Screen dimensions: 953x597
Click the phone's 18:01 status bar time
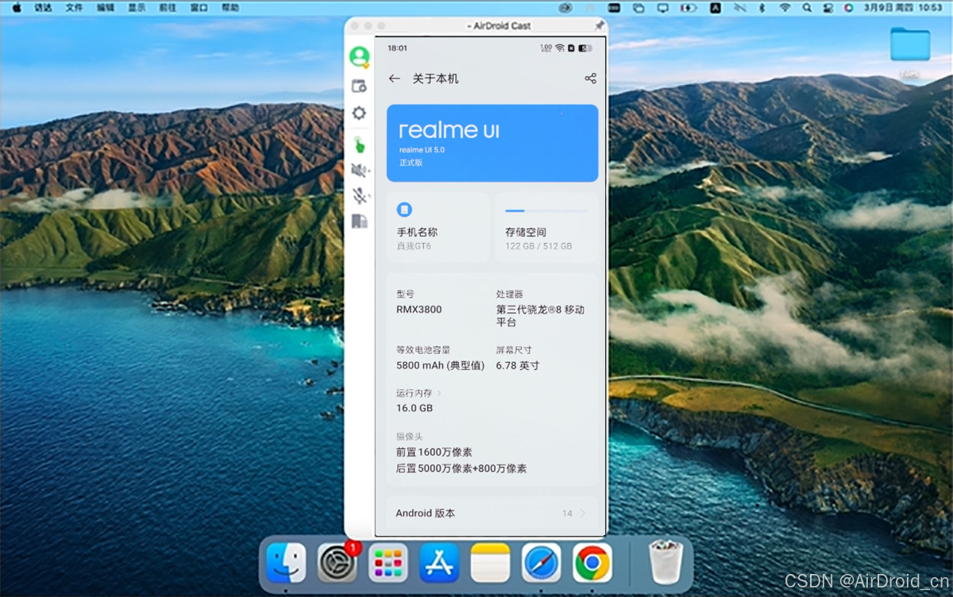click(x=397, y=48)
